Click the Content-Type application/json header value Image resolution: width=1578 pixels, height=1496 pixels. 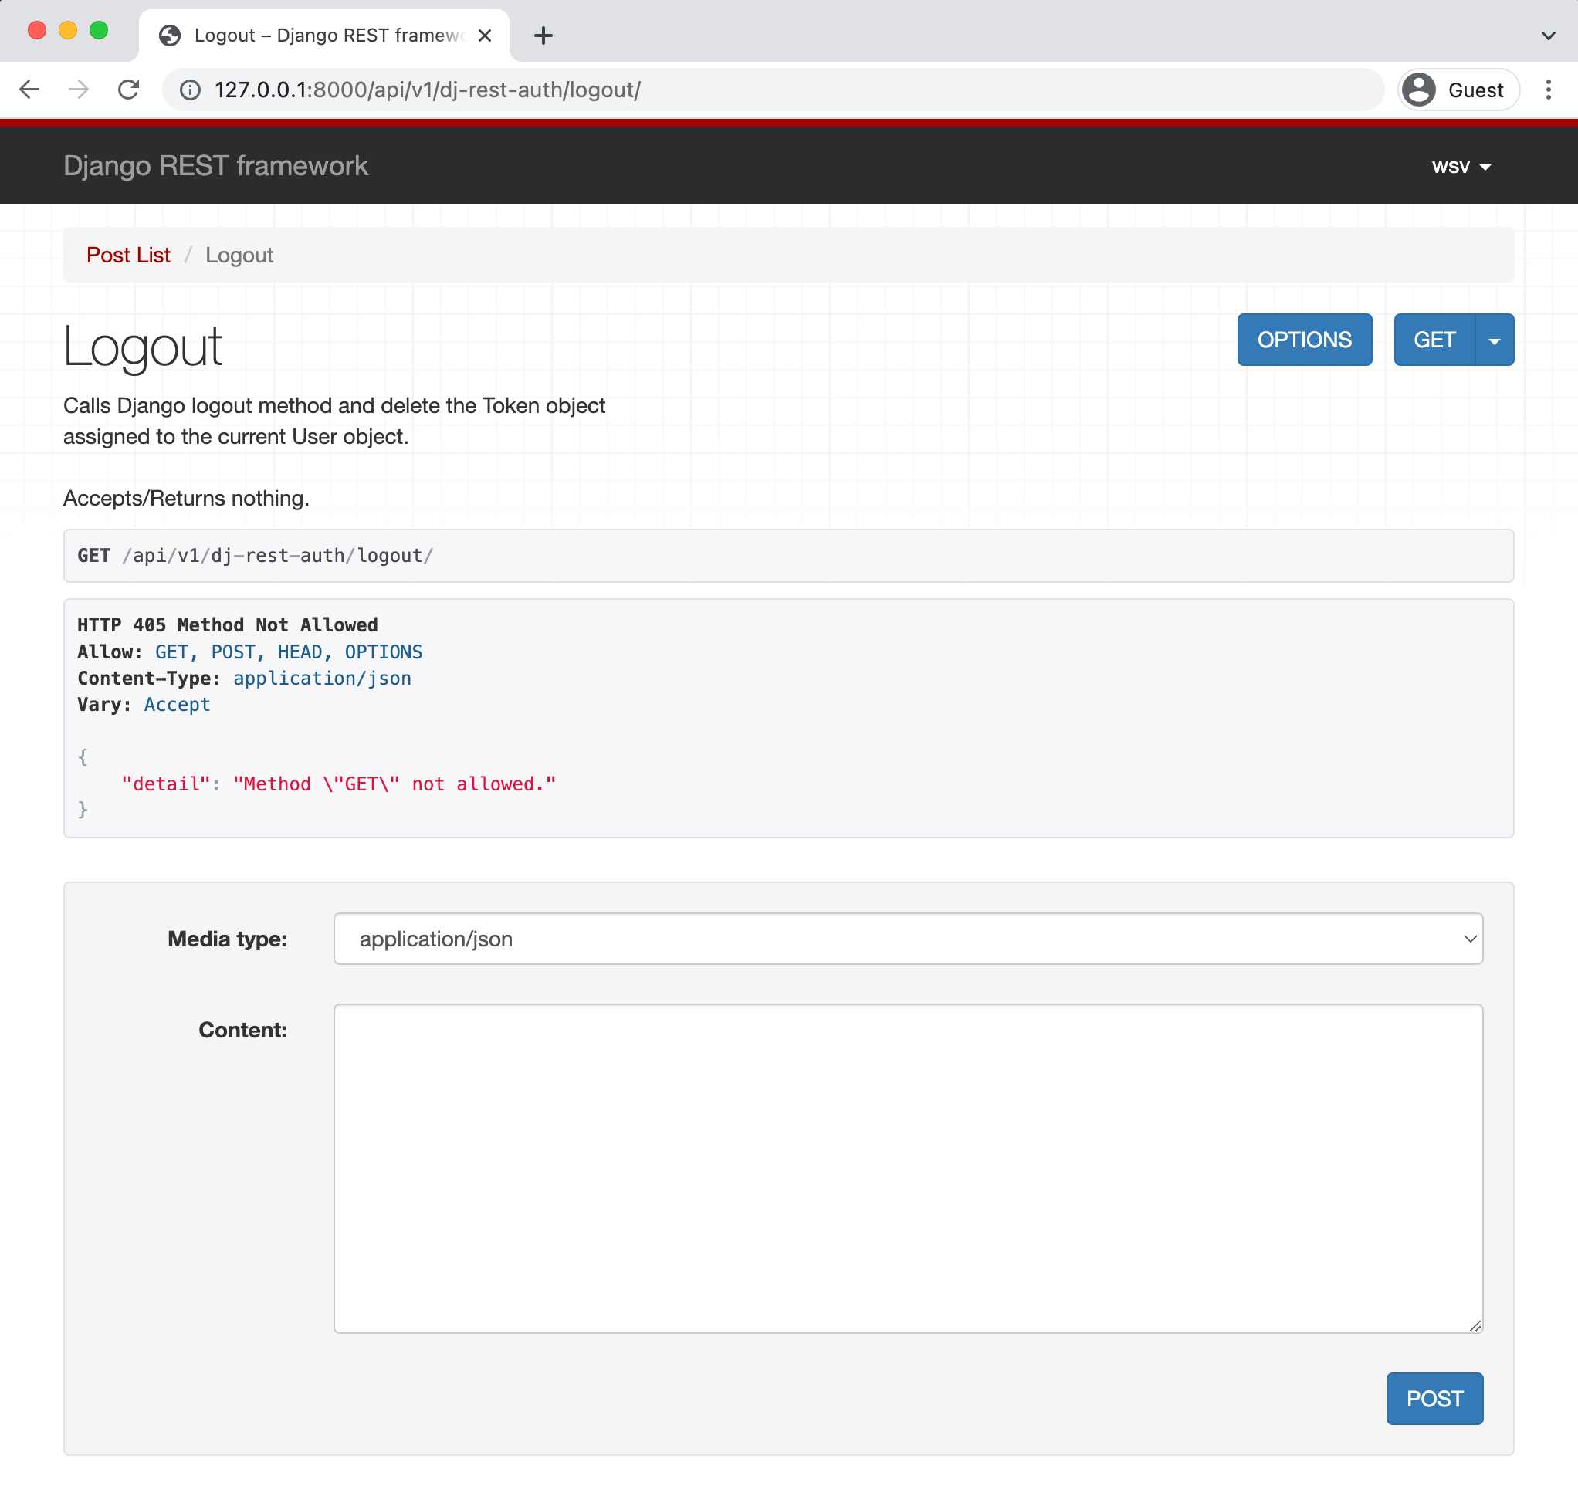pyautogui.click(x=322, y=679)
